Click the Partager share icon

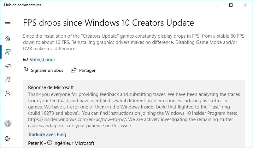click(x=74, y=70)
